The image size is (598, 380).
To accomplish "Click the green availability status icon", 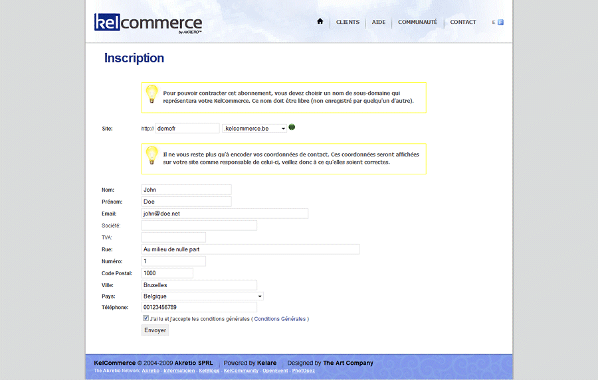I will point(292,127).
